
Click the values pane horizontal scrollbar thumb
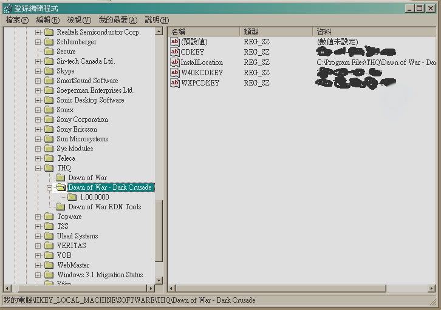pos(281,288)
